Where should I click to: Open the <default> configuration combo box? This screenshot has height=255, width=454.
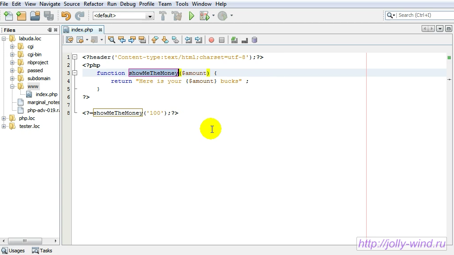(x=123, y=15)
